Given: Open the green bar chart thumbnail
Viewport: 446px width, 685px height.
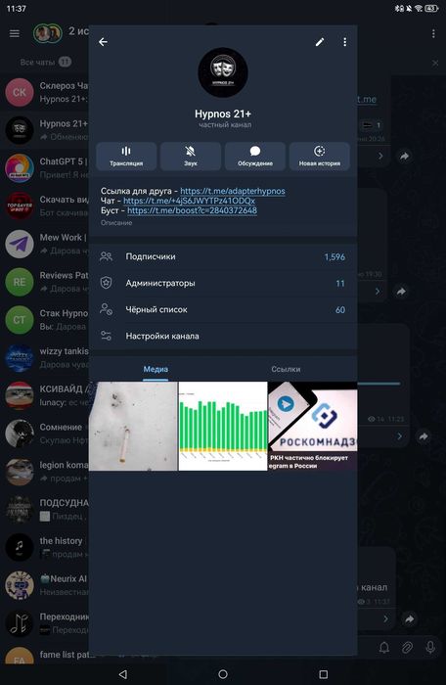Looking at the screenshot, I should (x=223, y=426).
